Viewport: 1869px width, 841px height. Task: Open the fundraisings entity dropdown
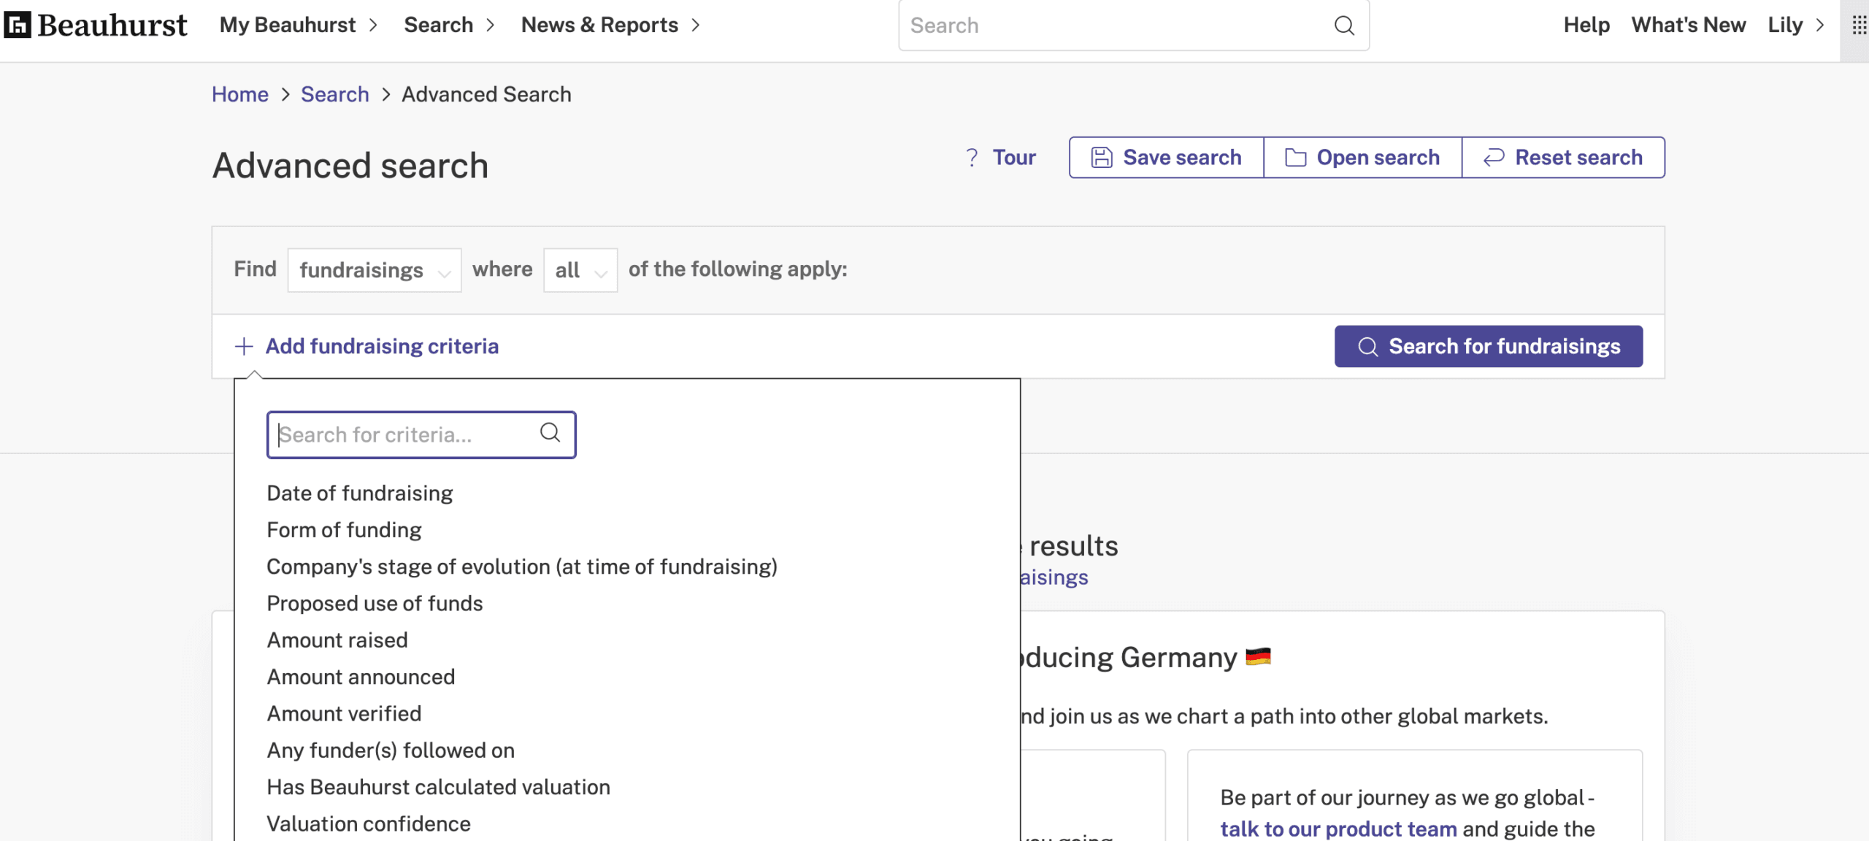(x=375, y=270)
